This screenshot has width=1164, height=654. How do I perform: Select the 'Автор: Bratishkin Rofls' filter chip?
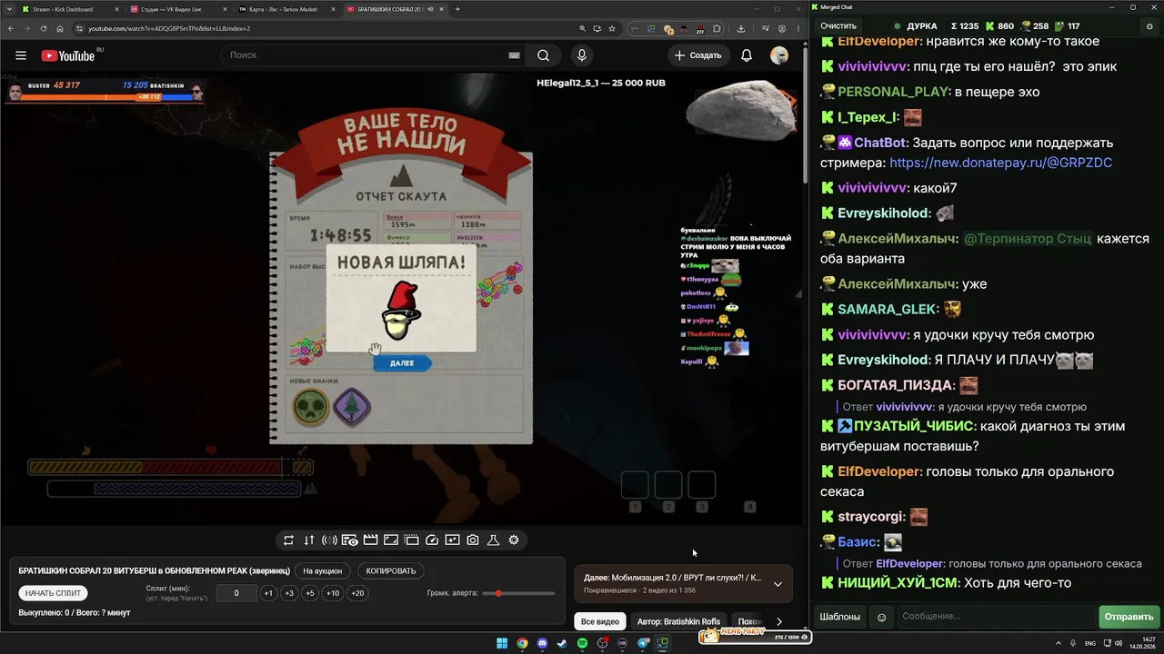coord(678,621)
